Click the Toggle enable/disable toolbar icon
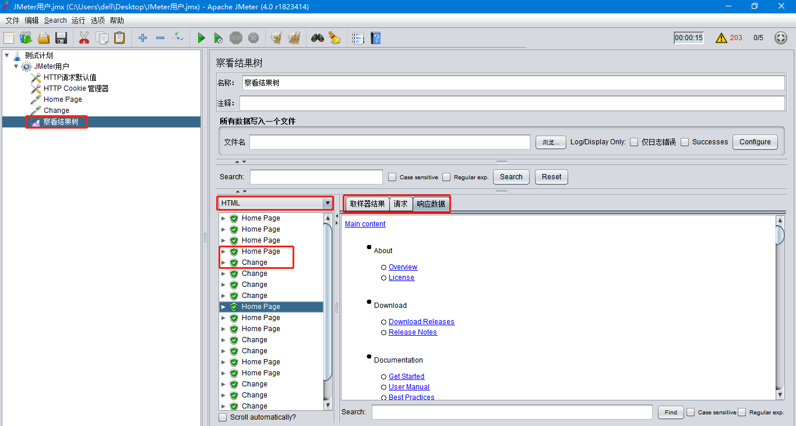Screen dimensions: 796x426 (x=178, y=38)
